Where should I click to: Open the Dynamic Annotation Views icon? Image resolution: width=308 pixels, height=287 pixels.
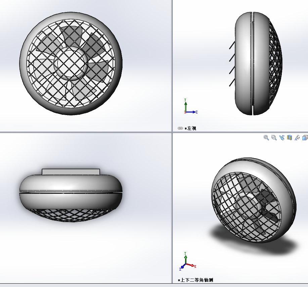point(297,138)
